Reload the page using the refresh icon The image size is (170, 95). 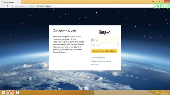click(x=12, y=6)
